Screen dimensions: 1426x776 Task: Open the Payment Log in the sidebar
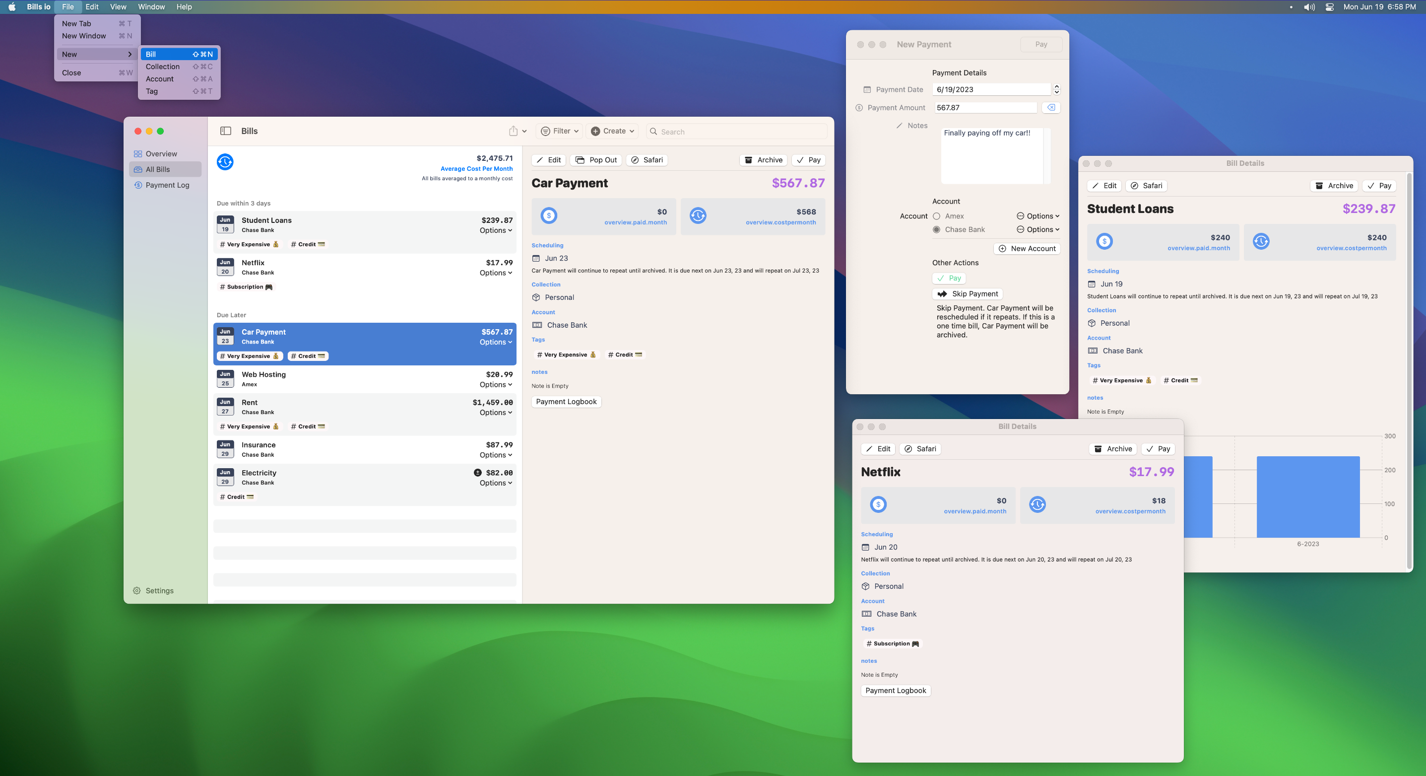168,185
